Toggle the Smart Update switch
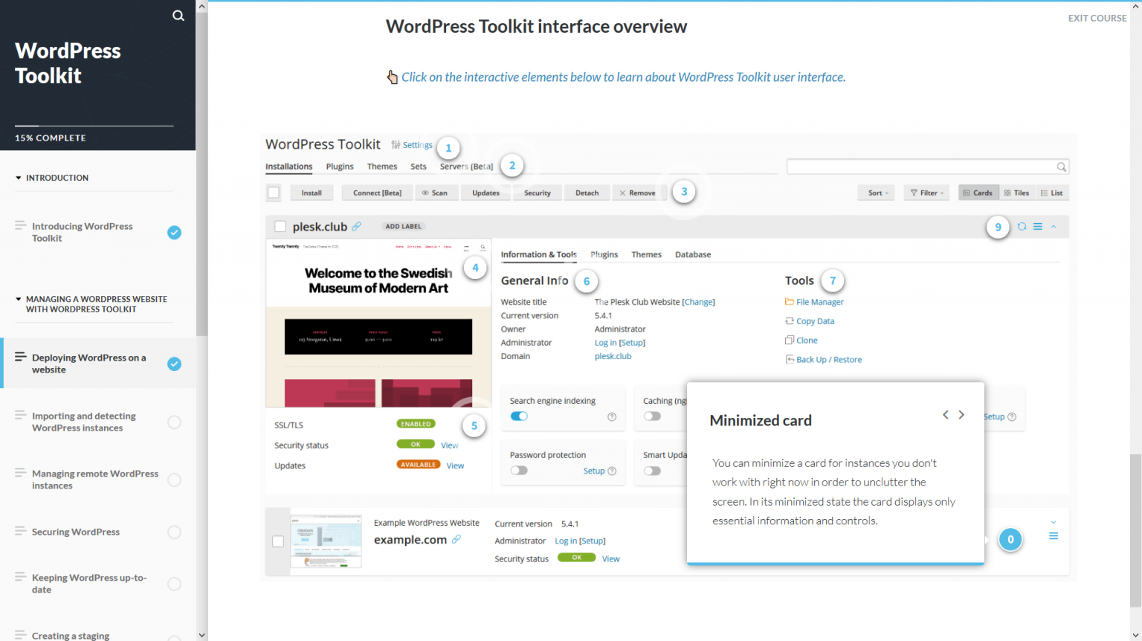1142x641 pixels. (x=652, y=471)
